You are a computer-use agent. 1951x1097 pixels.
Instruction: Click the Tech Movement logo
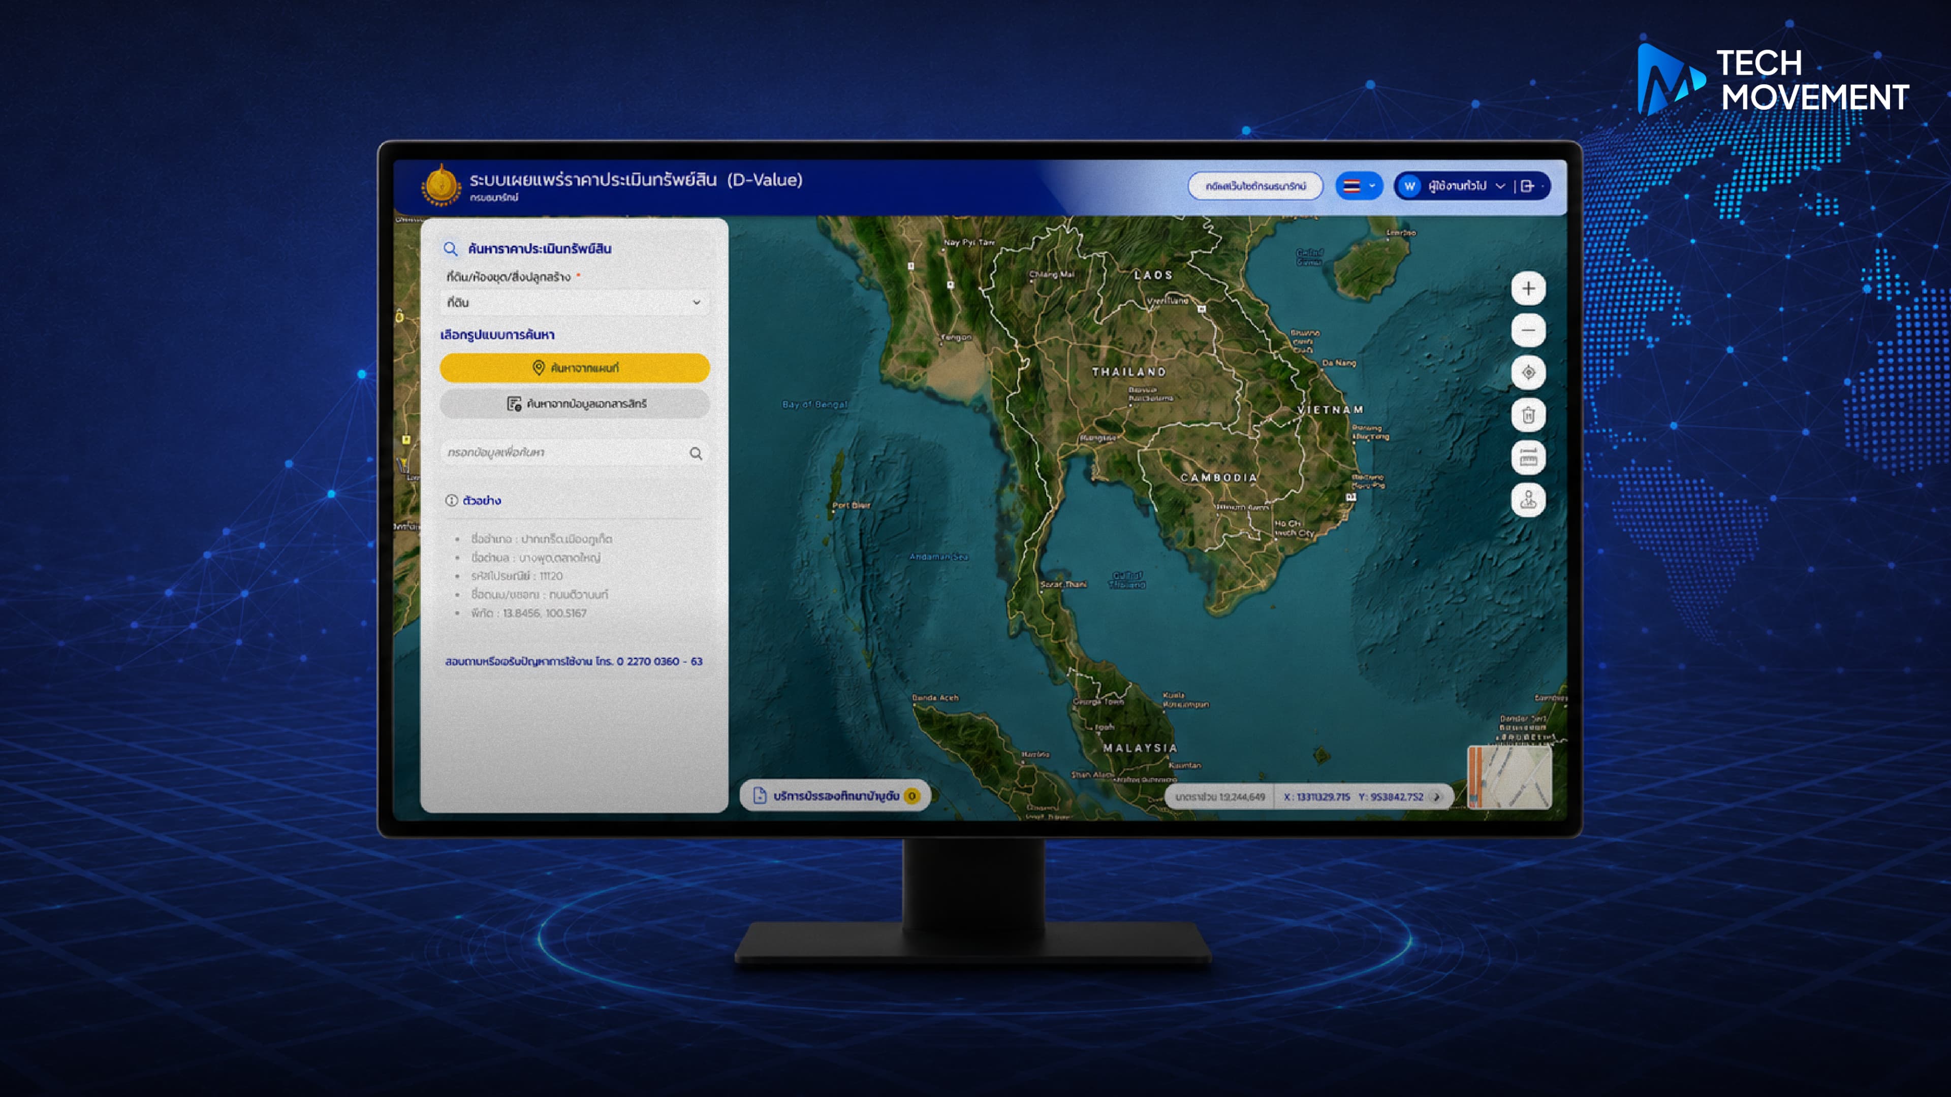(1772, 80)
